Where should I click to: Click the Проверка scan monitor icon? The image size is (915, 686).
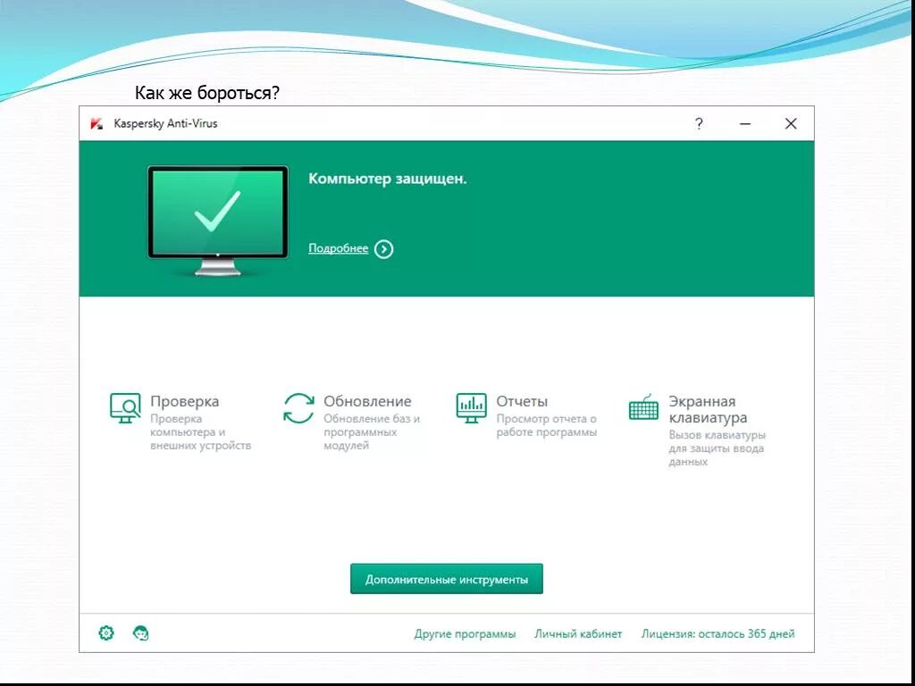[125, 407]
